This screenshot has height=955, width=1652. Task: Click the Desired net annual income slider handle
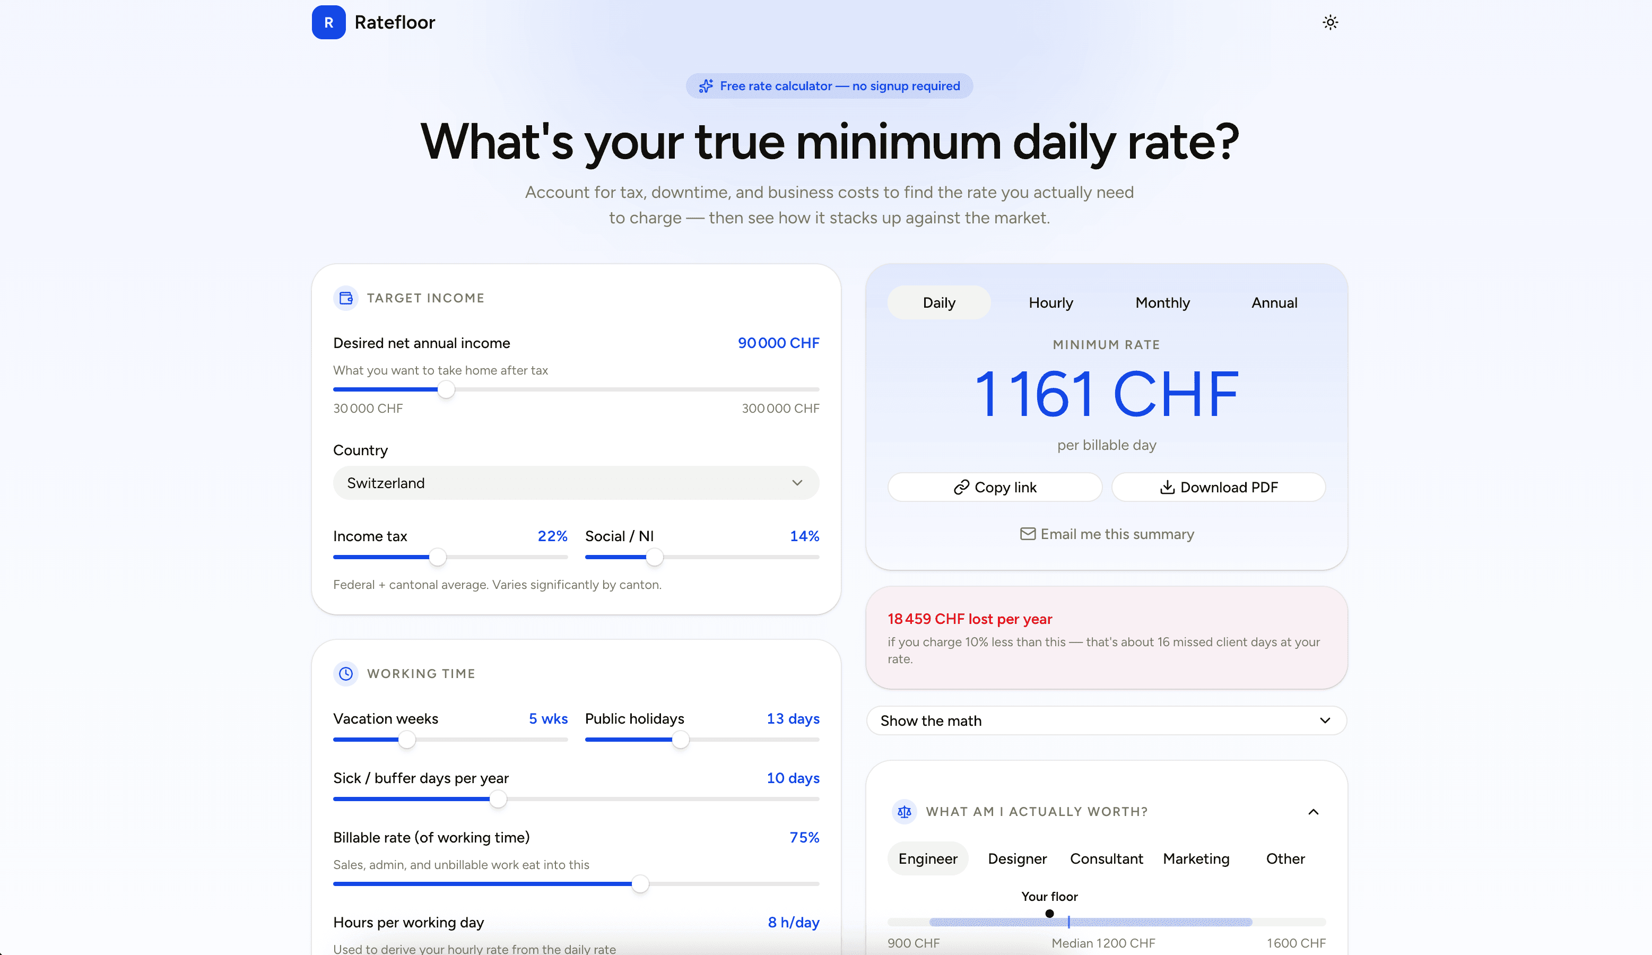coord(446,389)
